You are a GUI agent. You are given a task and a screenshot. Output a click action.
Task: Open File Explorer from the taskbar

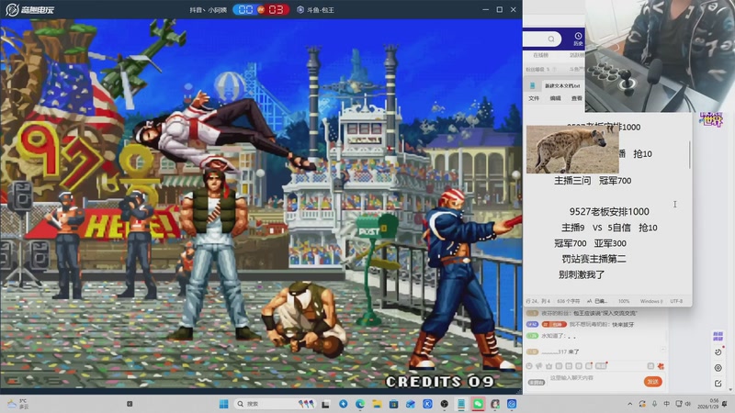[377, 404]
